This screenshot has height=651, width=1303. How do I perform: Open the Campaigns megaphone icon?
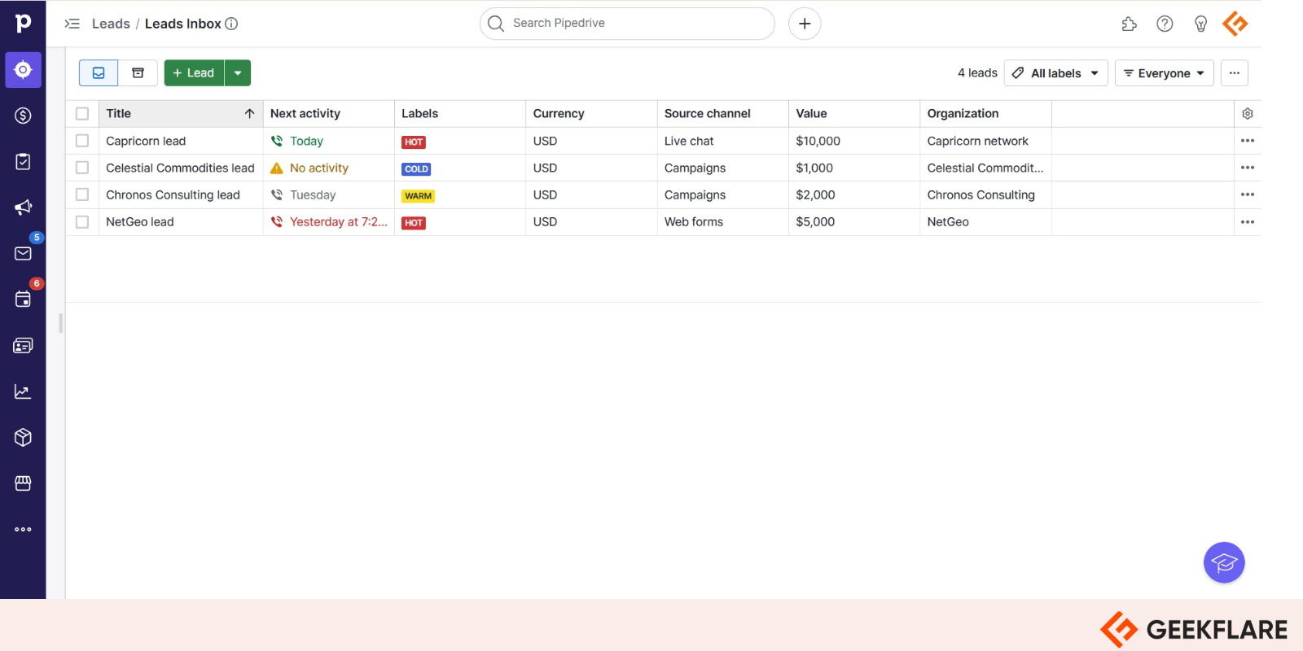click(23, 208)
